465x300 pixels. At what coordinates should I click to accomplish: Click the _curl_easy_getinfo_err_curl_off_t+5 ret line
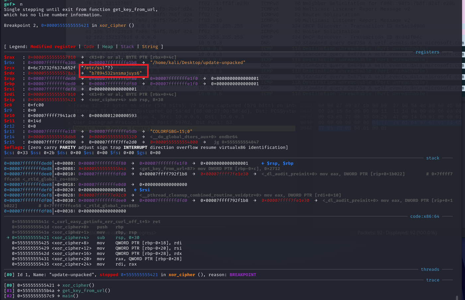86,222
